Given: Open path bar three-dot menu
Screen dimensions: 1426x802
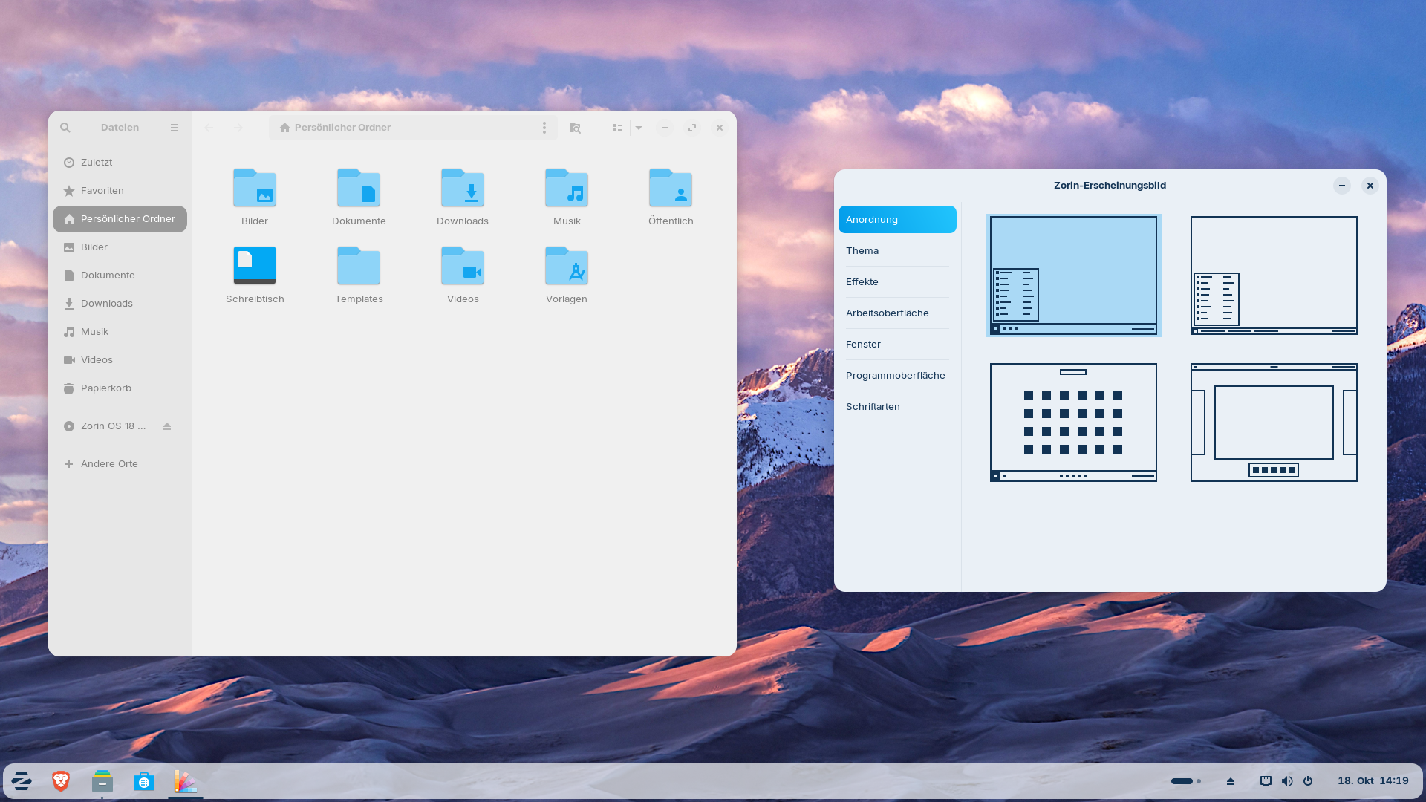Looking at the screenshot, I should 544,128.
